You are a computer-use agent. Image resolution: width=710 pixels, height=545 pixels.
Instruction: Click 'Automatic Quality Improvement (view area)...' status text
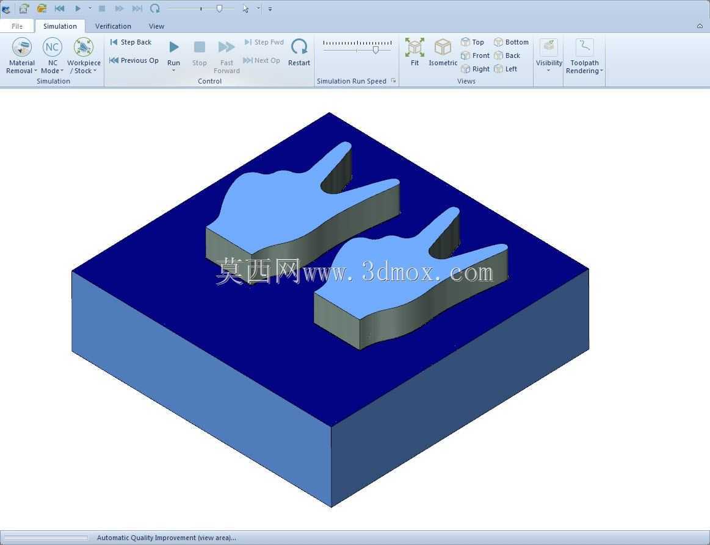pos(166,538)
